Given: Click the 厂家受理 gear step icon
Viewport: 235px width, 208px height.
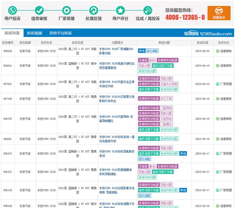Looking at the screenshot, I should 66,10.
